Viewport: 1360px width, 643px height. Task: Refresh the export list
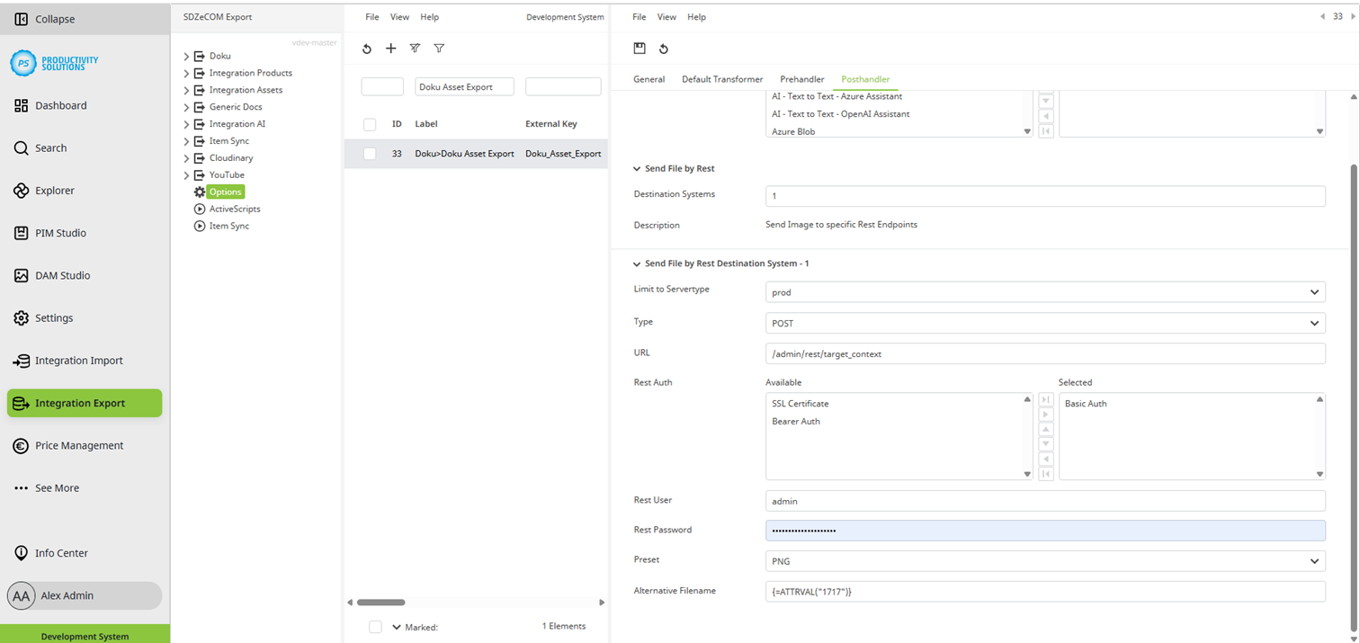pyautogui.click(x=366, y=49)
